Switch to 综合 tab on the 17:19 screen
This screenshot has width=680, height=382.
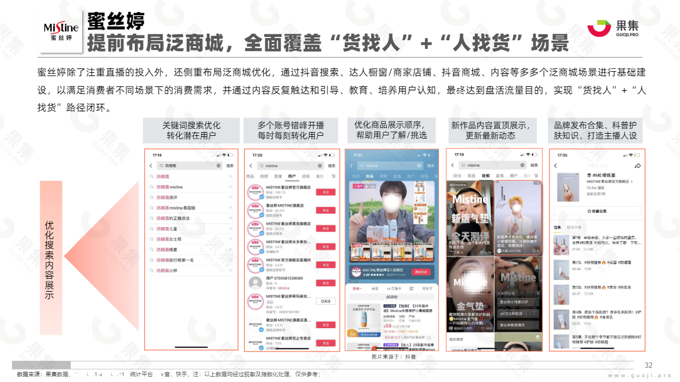click(x=458, y=176)
